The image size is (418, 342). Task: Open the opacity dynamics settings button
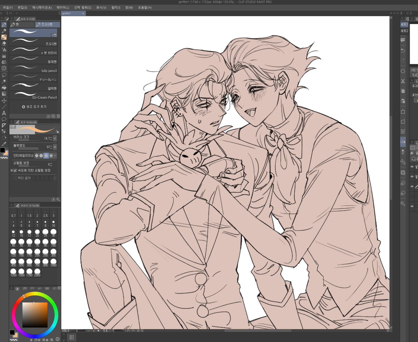[55, 147]
